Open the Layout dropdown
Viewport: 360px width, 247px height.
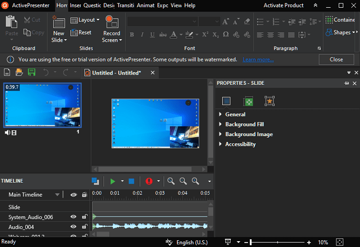tap(85, 20)
